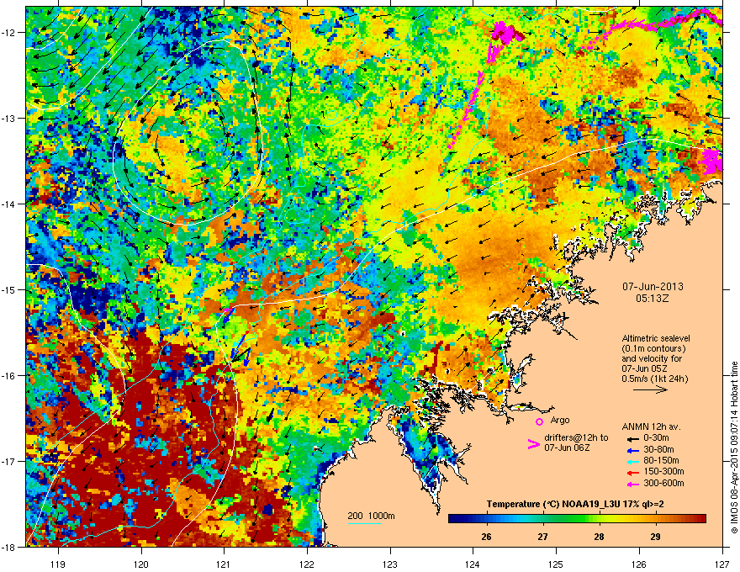Click longitude axis label 121
Image resolution: width=740 pixels, height=572 pixels.
(225, 564)
